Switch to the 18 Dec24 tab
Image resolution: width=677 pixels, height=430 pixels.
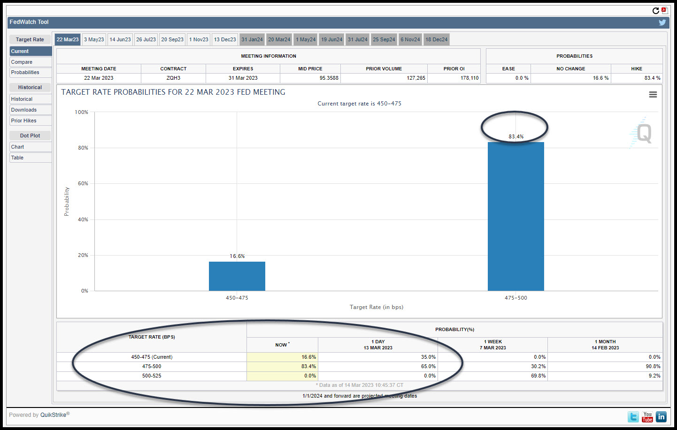point(437,39)
